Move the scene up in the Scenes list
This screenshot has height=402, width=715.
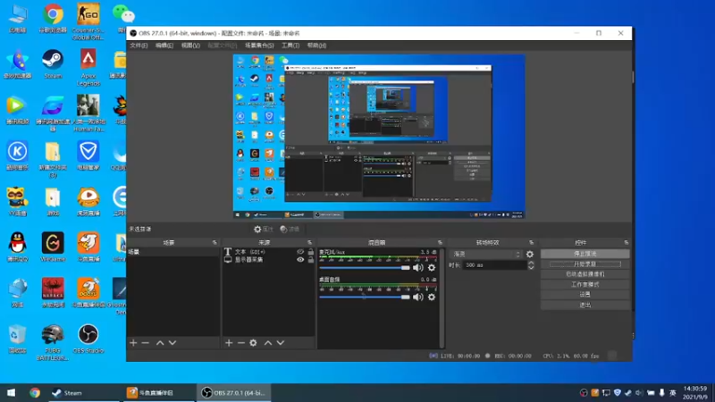[x=160, y=343]
